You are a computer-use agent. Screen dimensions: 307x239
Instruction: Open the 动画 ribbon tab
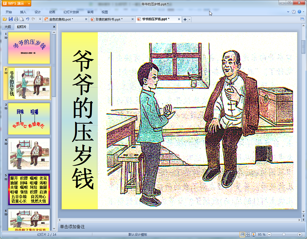[52, 12]
